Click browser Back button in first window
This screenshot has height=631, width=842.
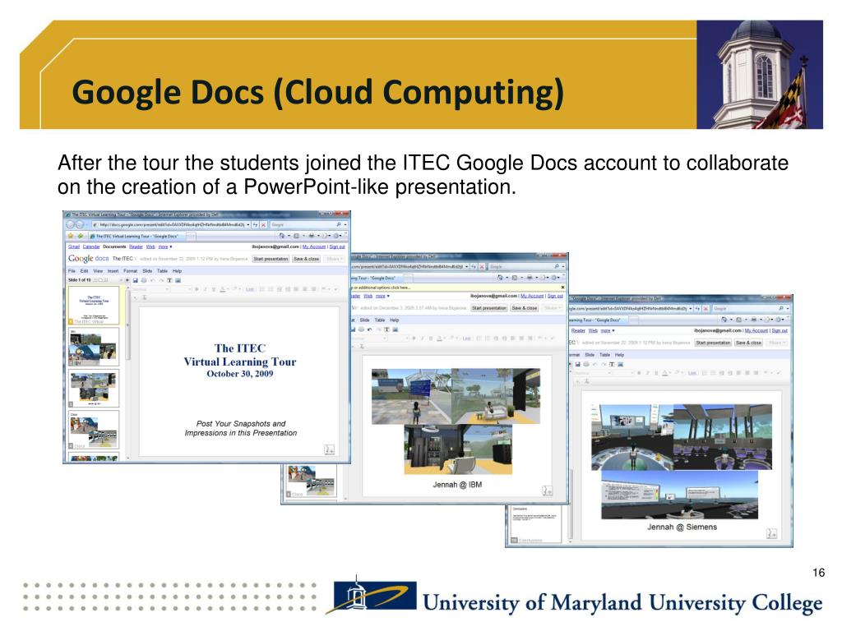(71, 224)
